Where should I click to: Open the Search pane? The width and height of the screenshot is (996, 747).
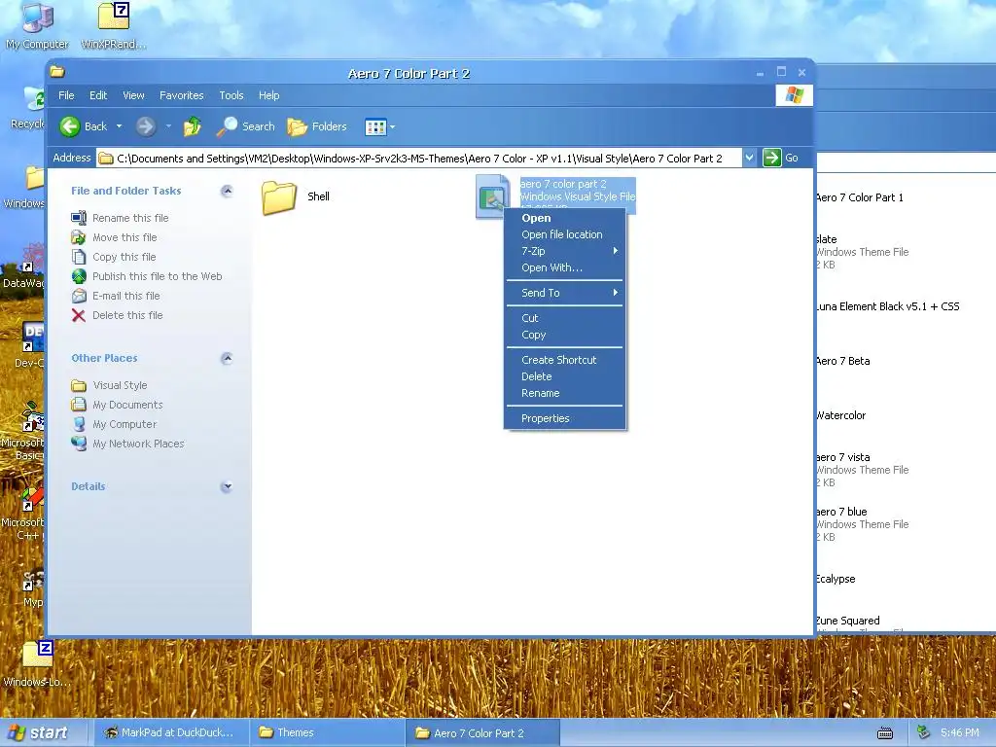pyautogui.click(x=246, y=126)
